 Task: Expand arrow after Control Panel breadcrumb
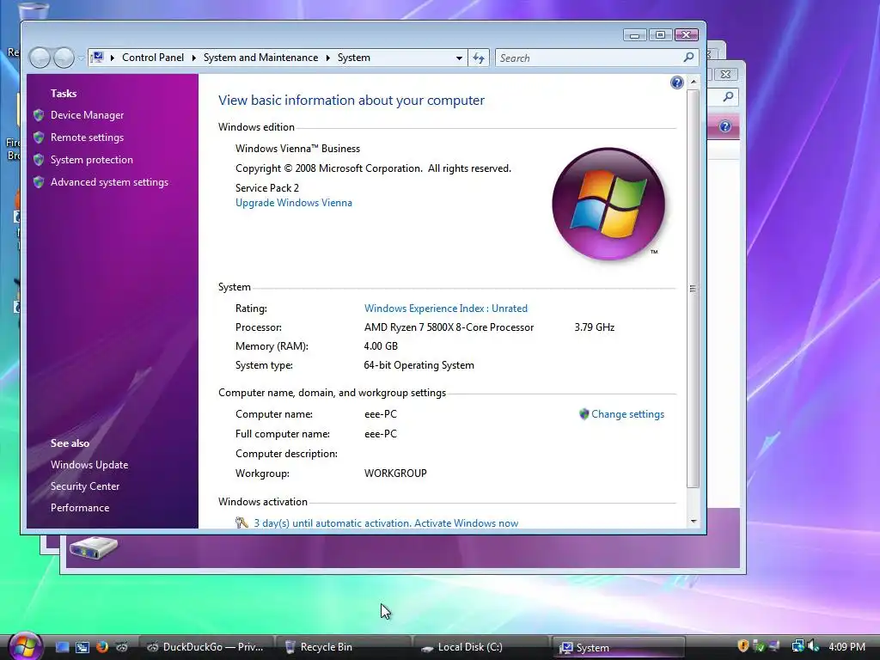click(x=193, y=58)
